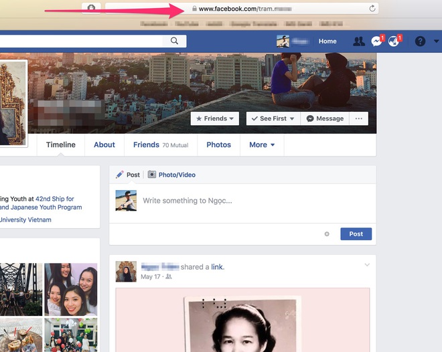442x352 pixels.
Task: Open the blurred author name on the post
Action: pos(160,266)
